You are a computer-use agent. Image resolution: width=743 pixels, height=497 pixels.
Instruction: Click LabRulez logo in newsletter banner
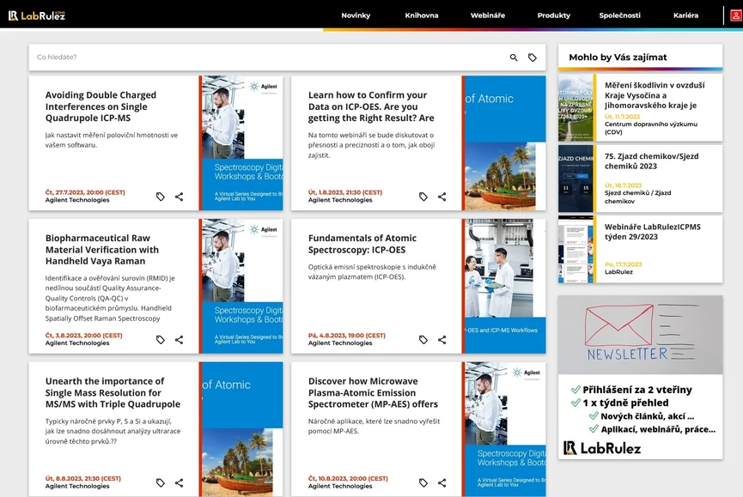point(602,448)
